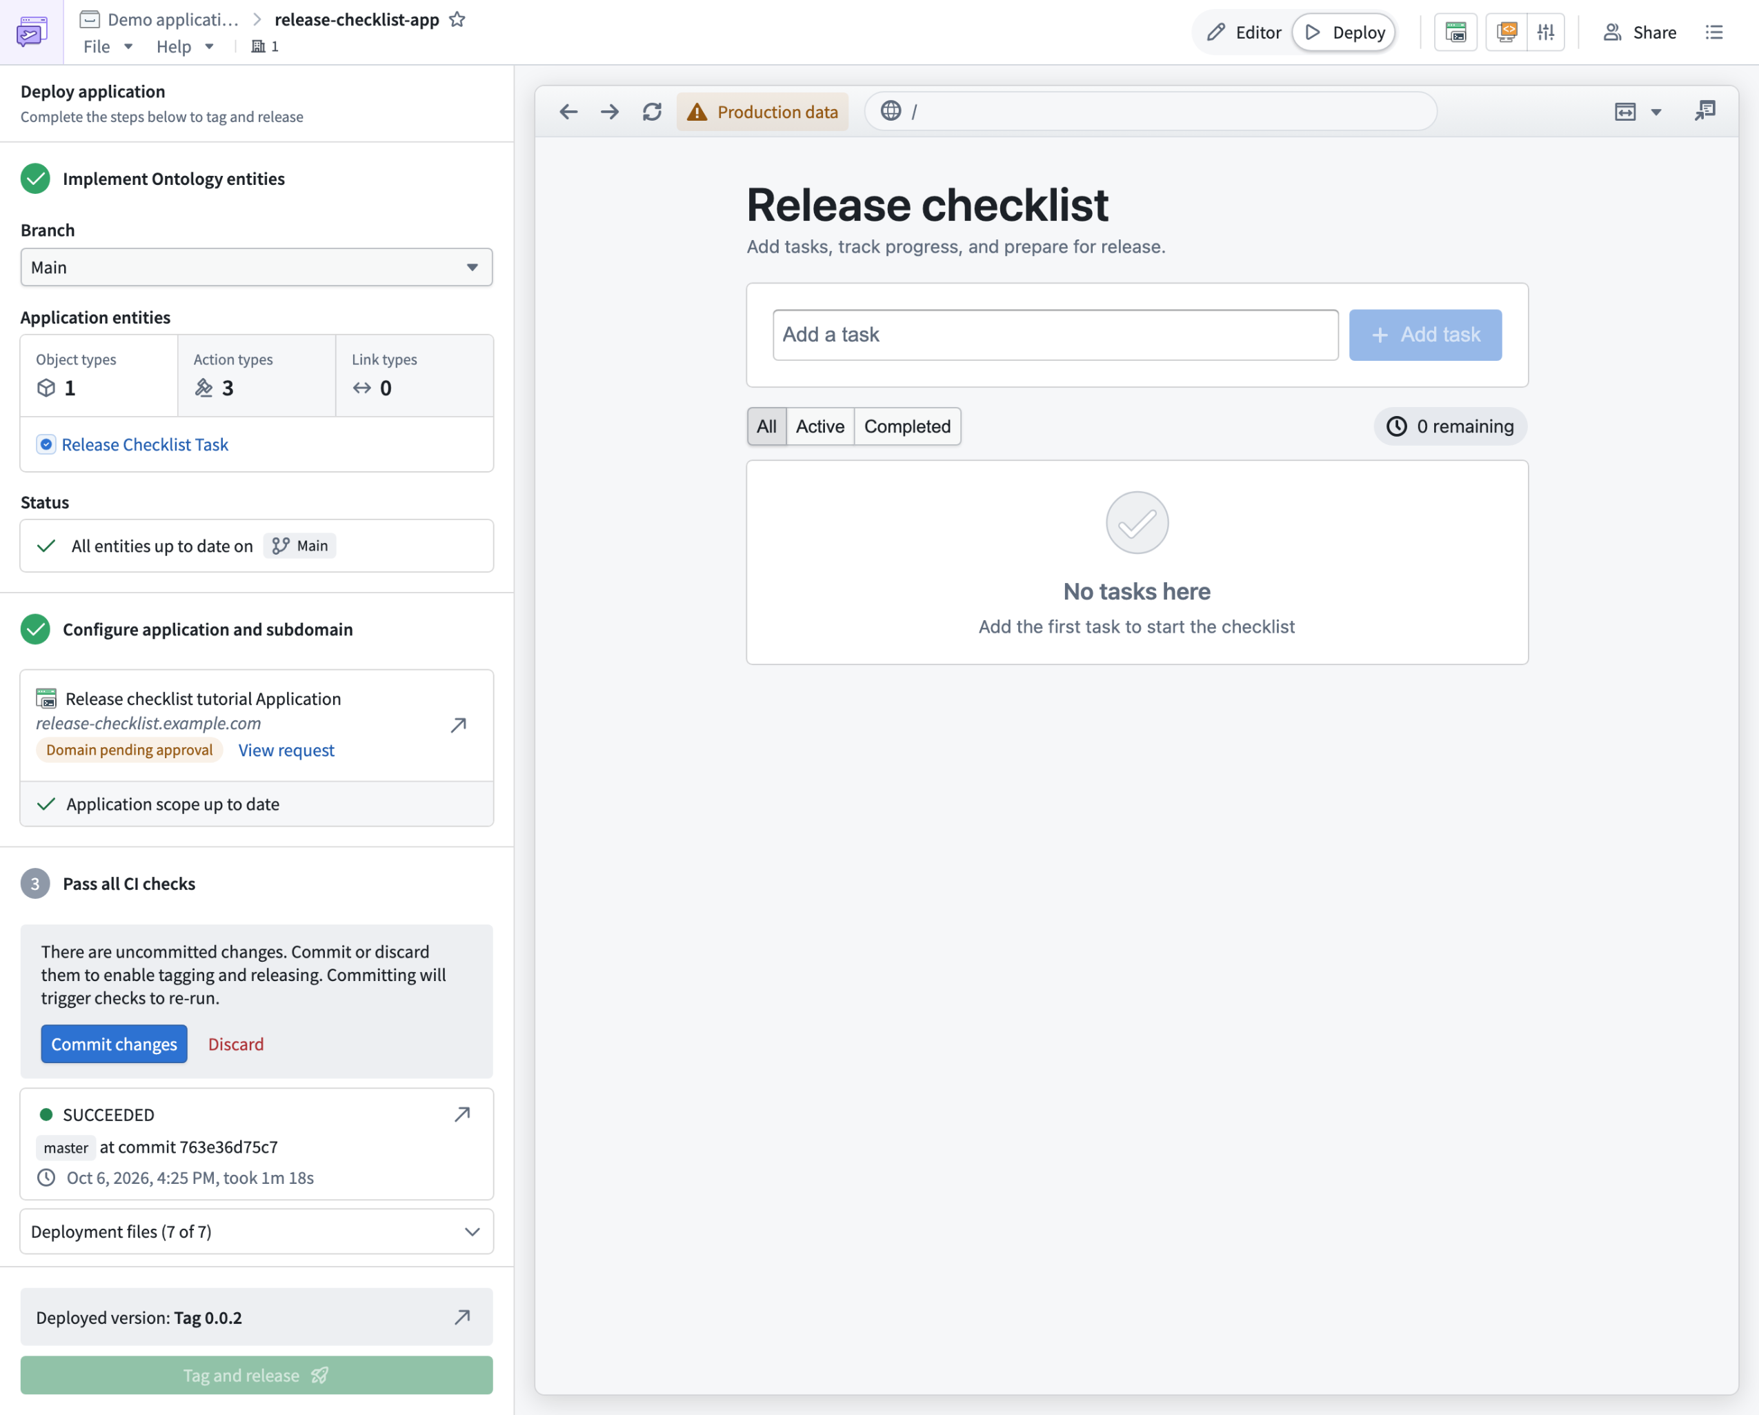Click the application logo icon in top-left corner
The image size is (1759, 1415).
31,32
